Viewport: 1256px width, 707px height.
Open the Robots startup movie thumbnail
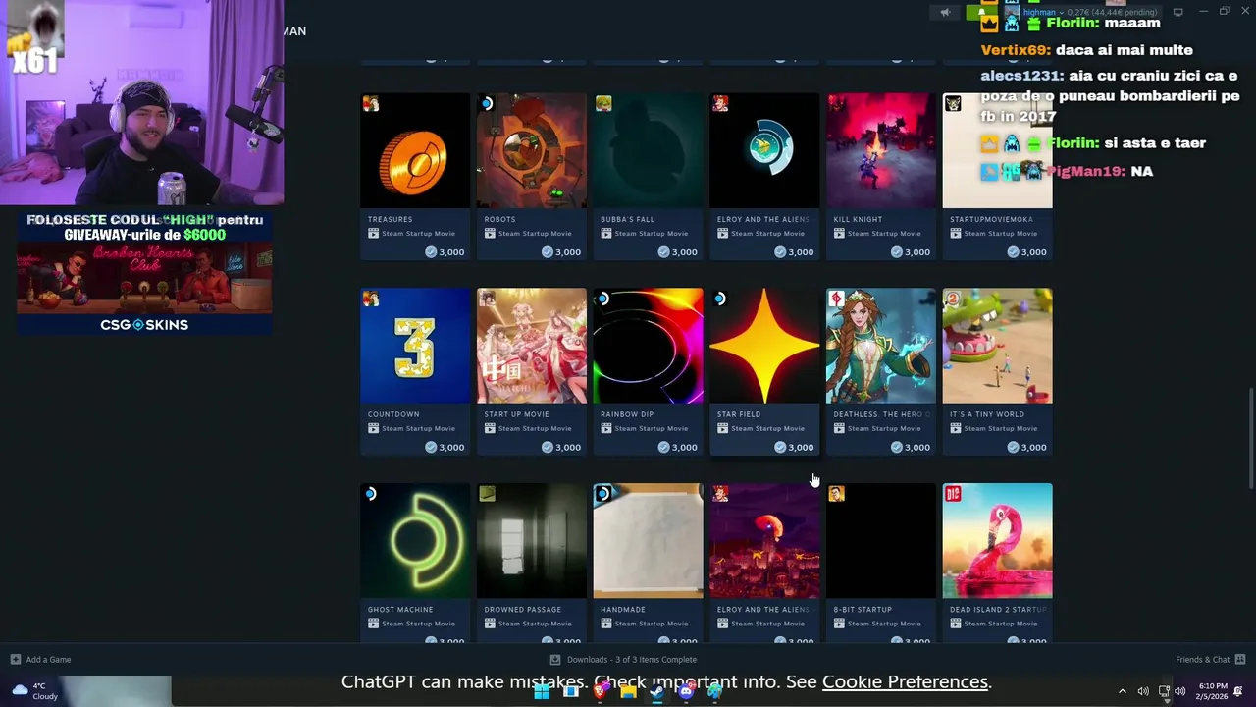click(532, 150)
